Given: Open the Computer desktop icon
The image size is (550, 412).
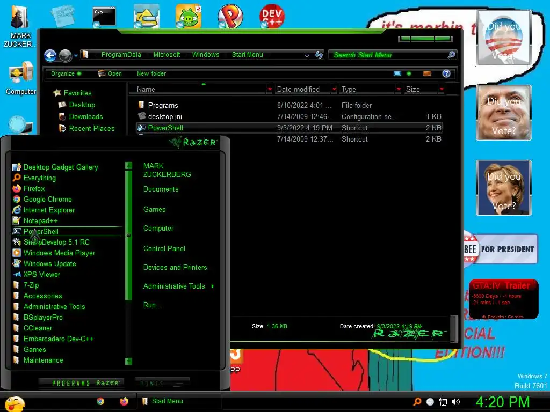Looking at the screenshot, I should pyautogui.click(x=21, y=78).
